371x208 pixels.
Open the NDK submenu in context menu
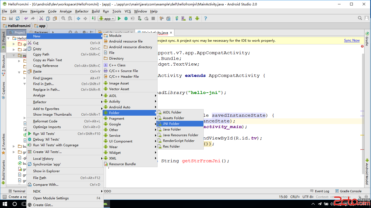[x=65, y=191]
